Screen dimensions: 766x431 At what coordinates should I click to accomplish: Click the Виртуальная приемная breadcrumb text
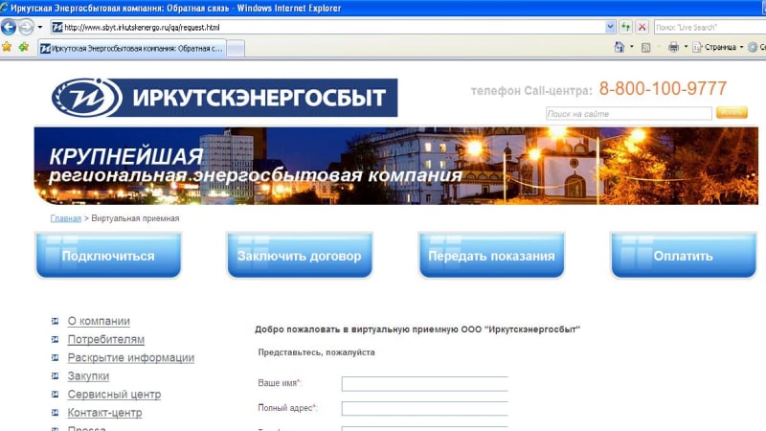(135, 218)
